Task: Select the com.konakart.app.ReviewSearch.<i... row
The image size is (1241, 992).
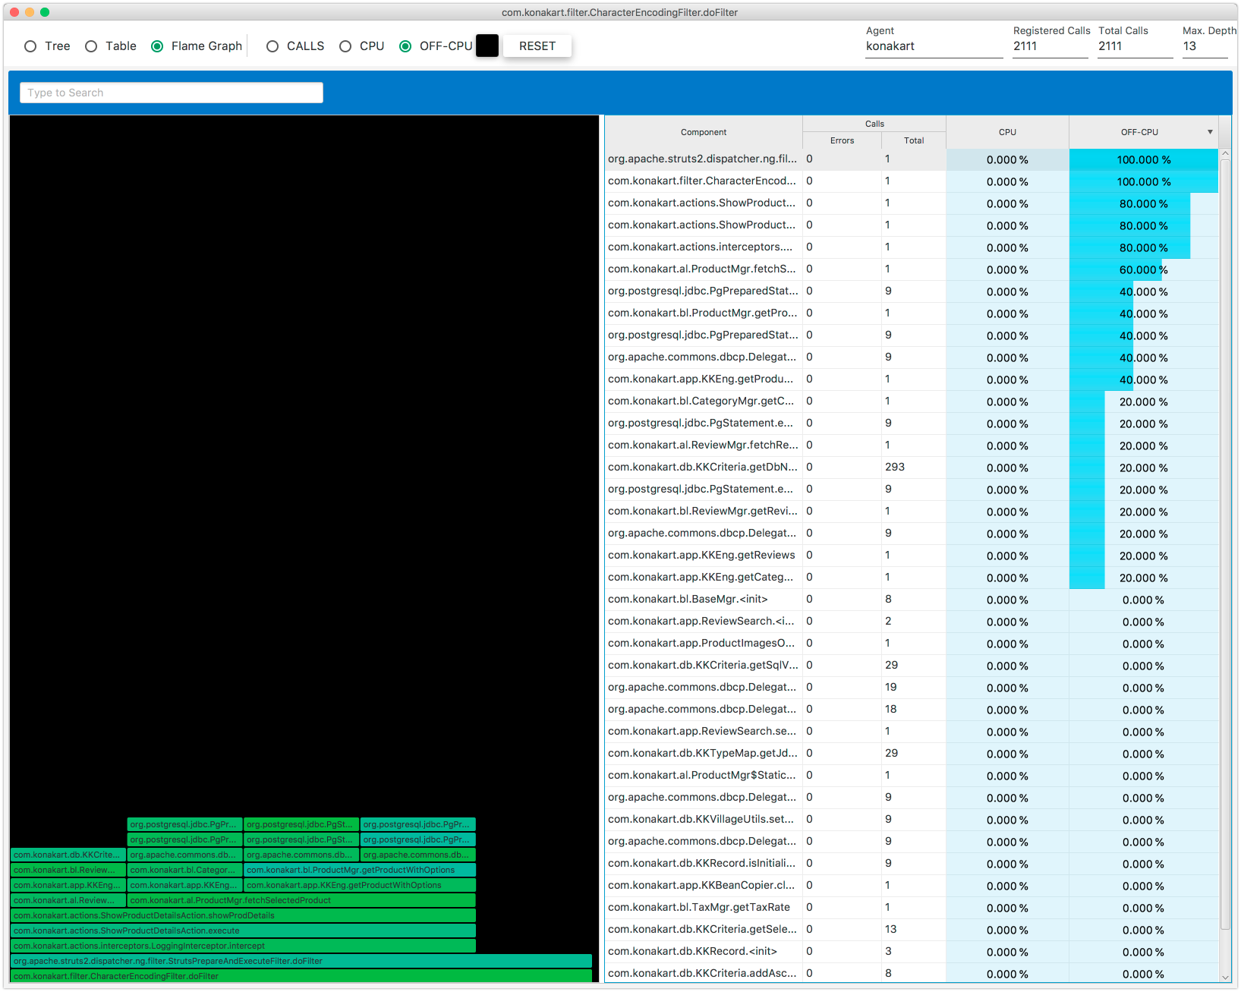Action: [912, 622]
